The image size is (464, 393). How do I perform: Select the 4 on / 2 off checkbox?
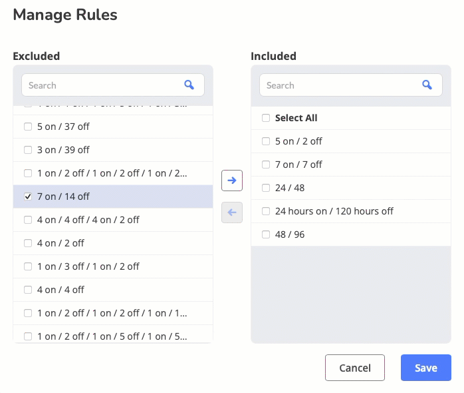(x=28, y=243)
